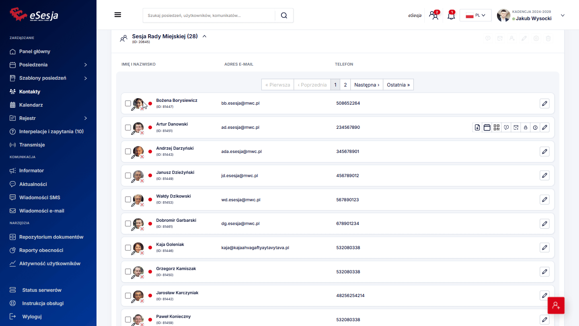Jump to the Ostatnia page
579x326 pixels.
pyautogui.click(x=398, y=85)
